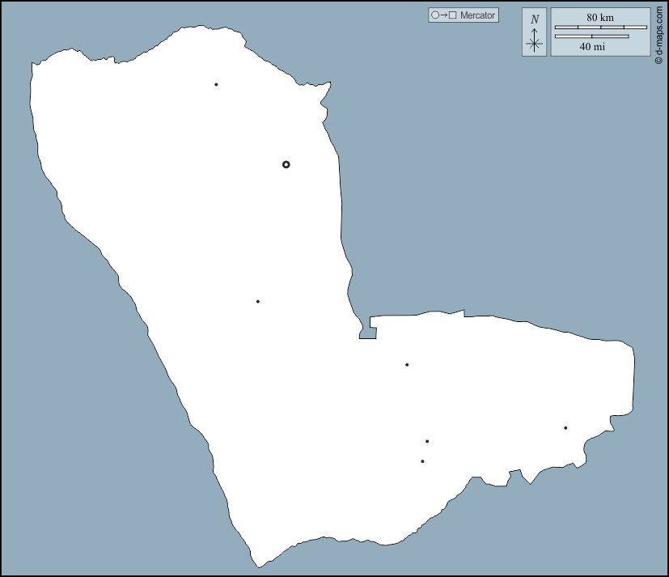Select upper dot of the close southern pair
This screenshot has width=669, height=577.
point(427,441)
